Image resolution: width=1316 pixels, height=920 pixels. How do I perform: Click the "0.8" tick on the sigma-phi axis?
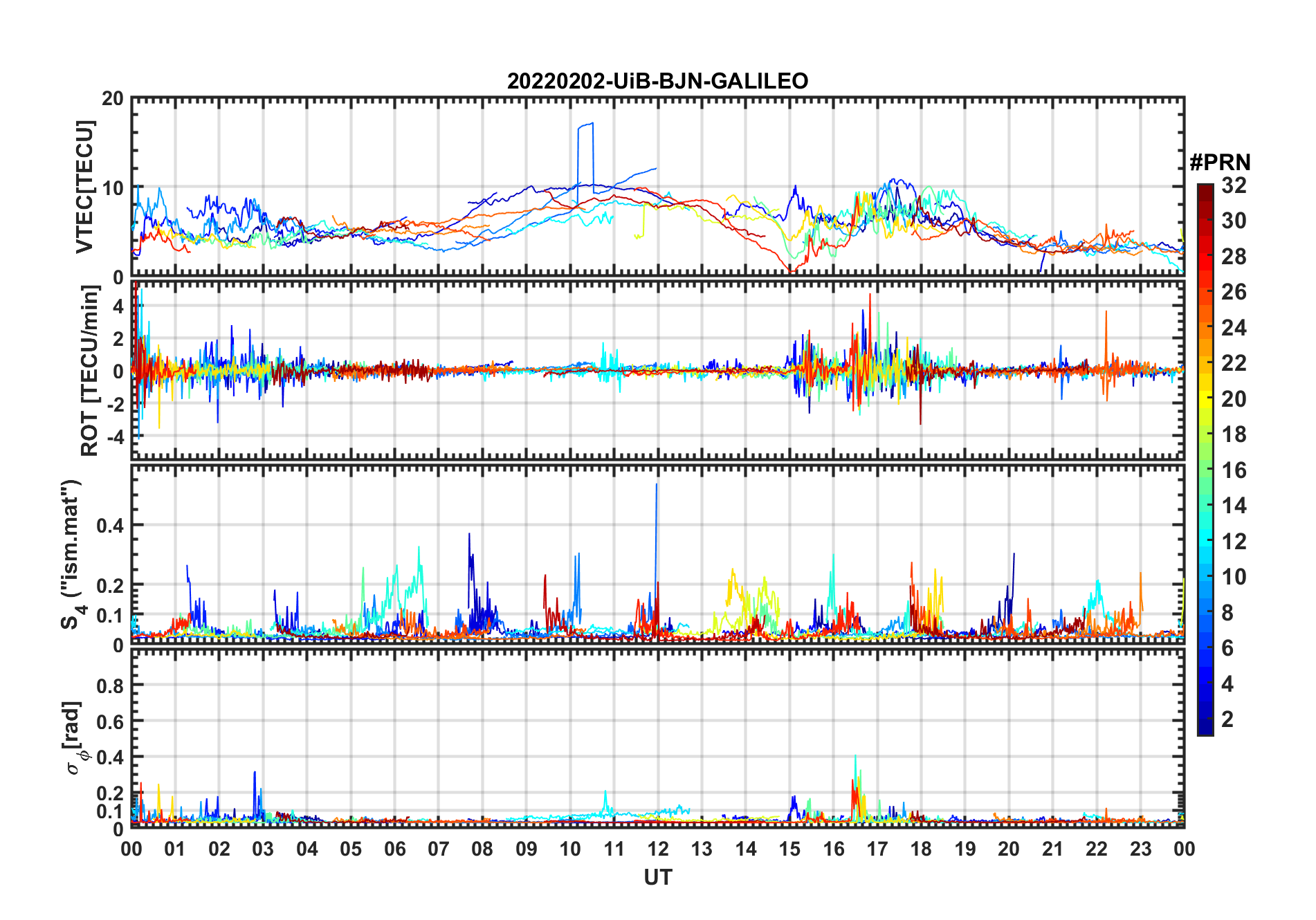111,686
